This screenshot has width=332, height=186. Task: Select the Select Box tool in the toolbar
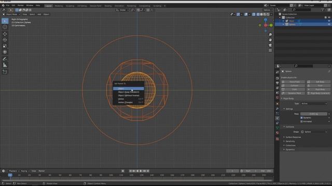click(5, 21)
